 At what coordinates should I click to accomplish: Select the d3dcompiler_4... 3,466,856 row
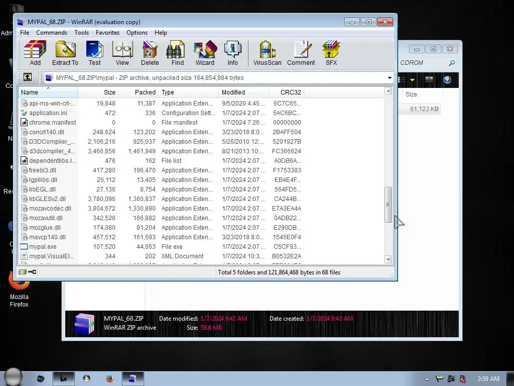[161, 151]
